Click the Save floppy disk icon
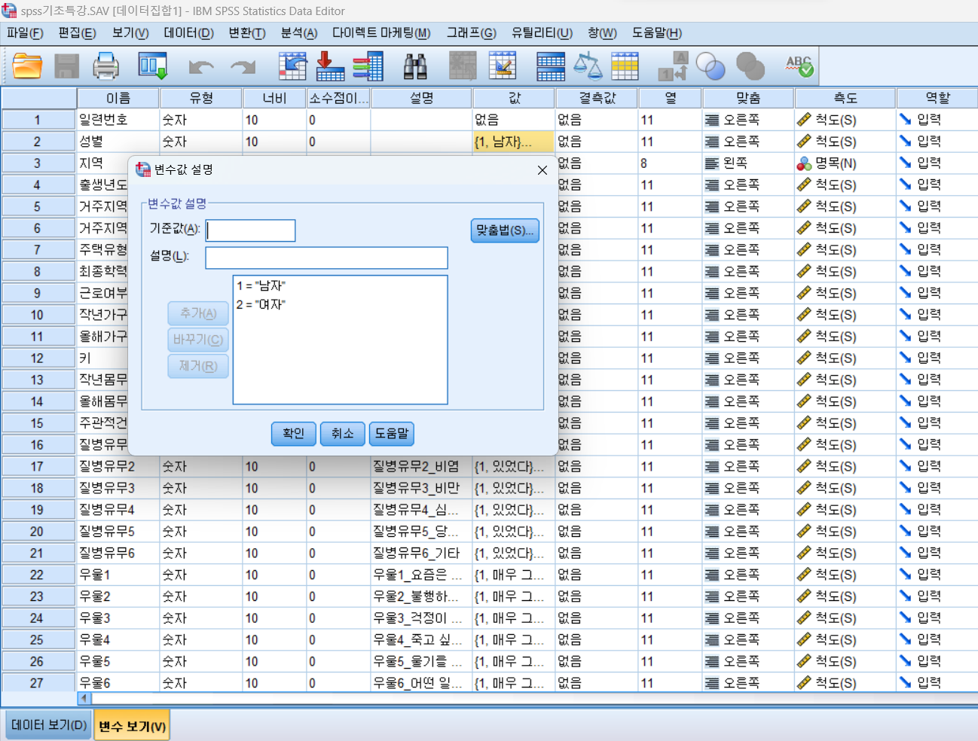 point(66,66)
